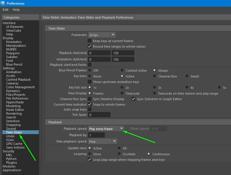Open the Max playback speed dropdown
The image size is (231, 175).
(114, 141)
